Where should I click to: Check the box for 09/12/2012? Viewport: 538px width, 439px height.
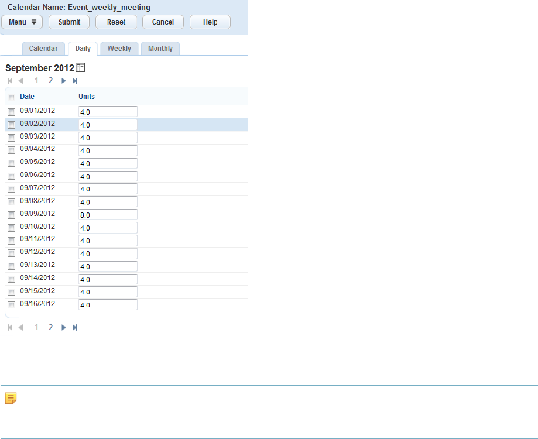point(11,253)
